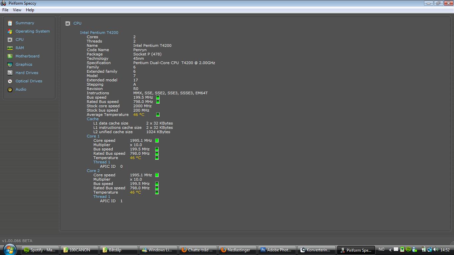Click the Instructions value MMX, SSE, SSE2

(170, 93)
